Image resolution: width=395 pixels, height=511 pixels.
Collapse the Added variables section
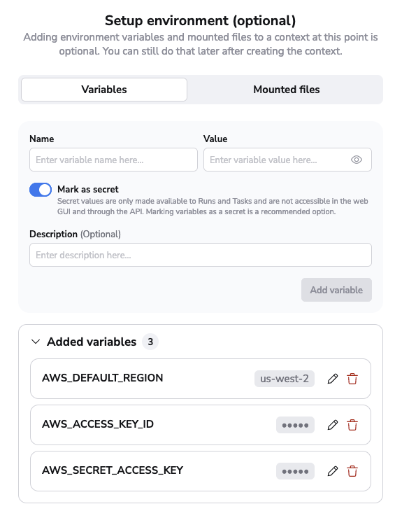coord(36,342)
